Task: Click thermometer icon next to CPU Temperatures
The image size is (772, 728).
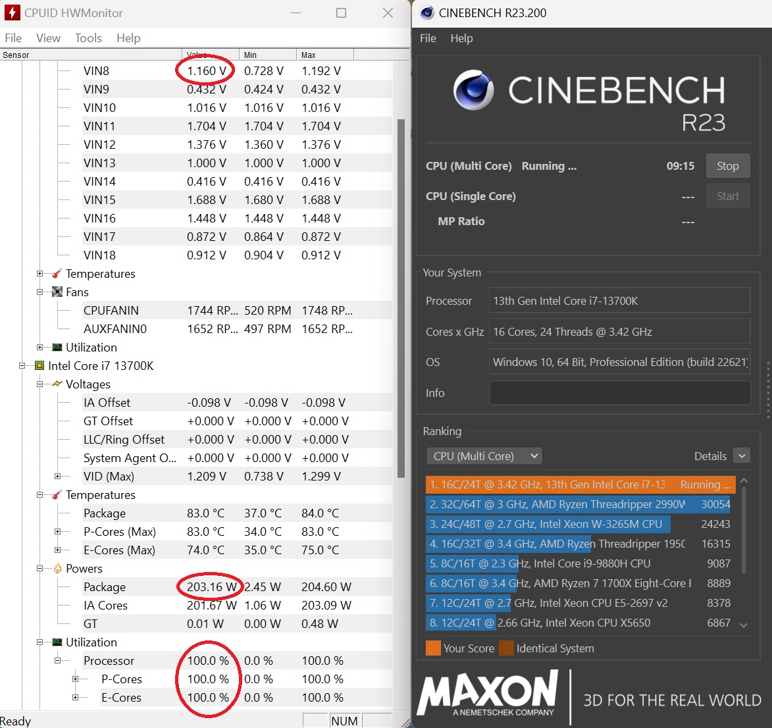Action: point(57,494)
